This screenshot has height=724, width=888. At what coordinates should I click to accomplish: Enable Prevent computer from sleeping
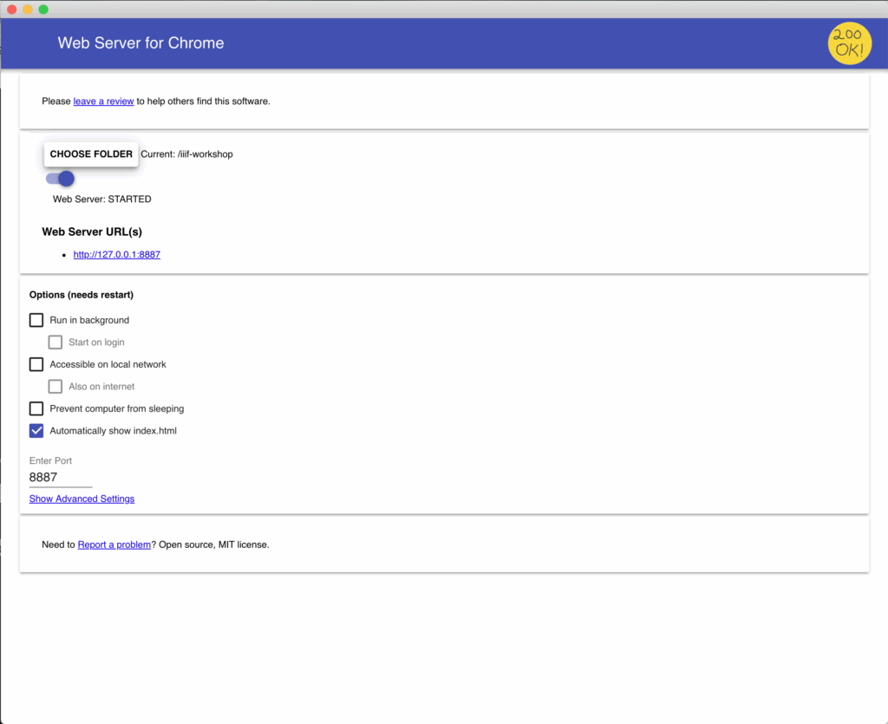(x=36, y=408)
